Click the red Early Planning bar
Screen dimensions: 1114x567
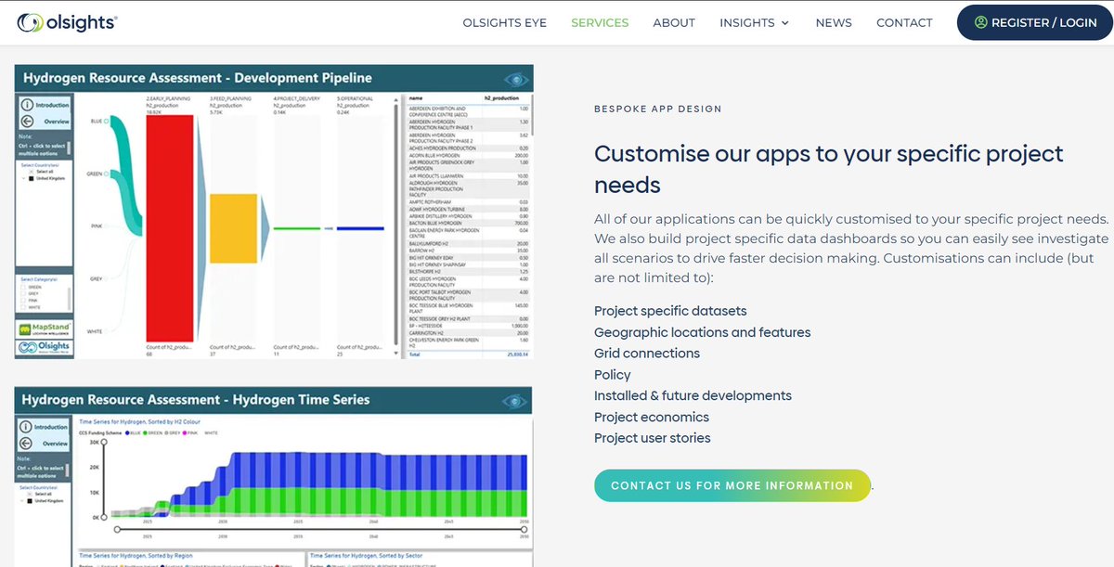click(x=169, y=228)
